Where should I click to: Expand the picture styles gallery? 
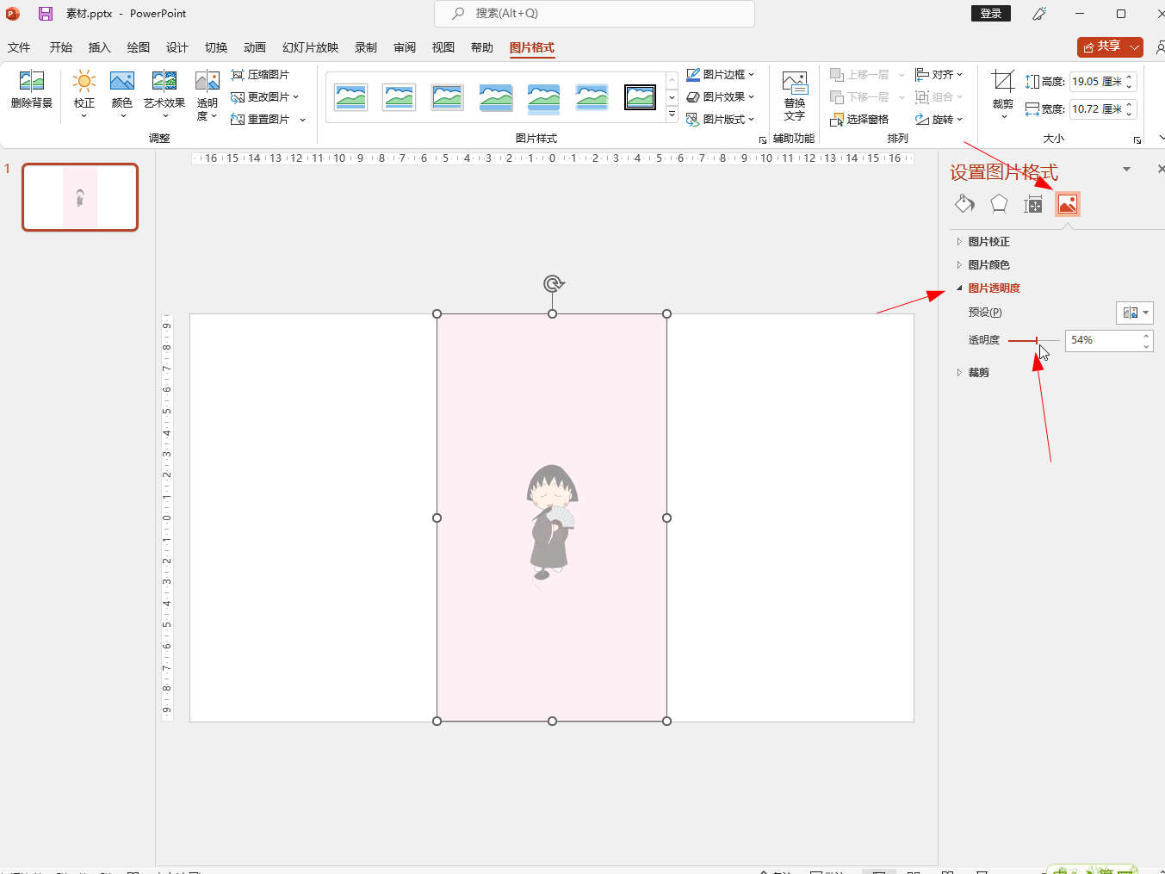point(672,115)
